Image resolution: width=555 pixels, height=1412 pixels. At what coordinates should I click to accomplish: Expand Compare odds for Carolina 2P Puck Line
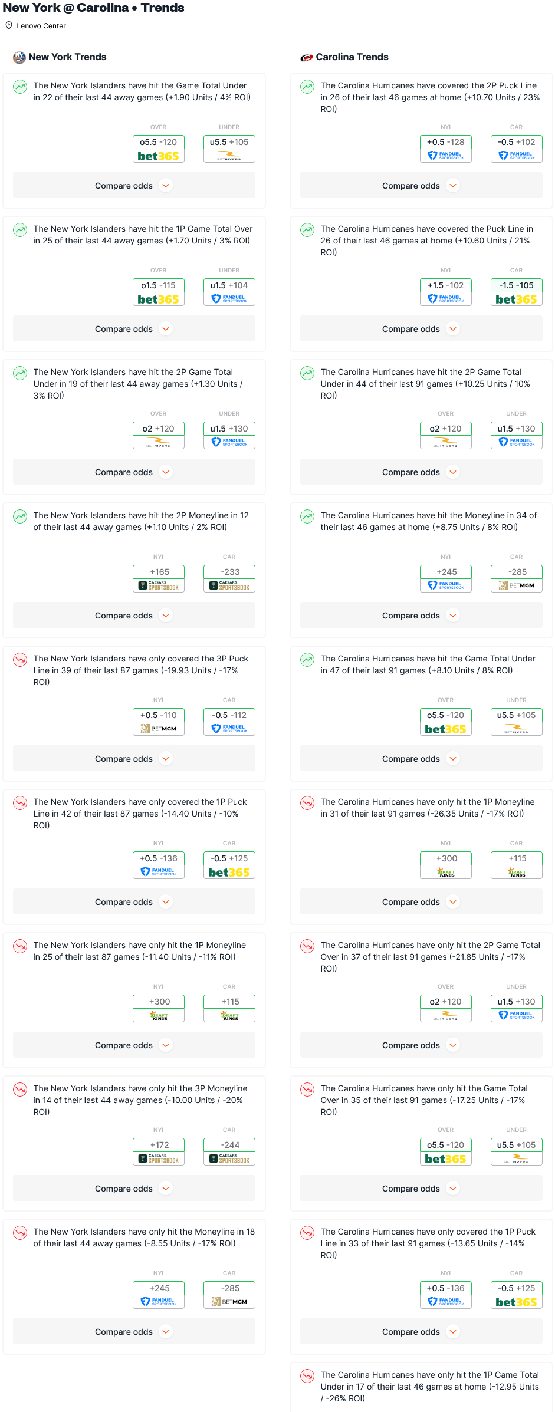[x=421, y=186]
